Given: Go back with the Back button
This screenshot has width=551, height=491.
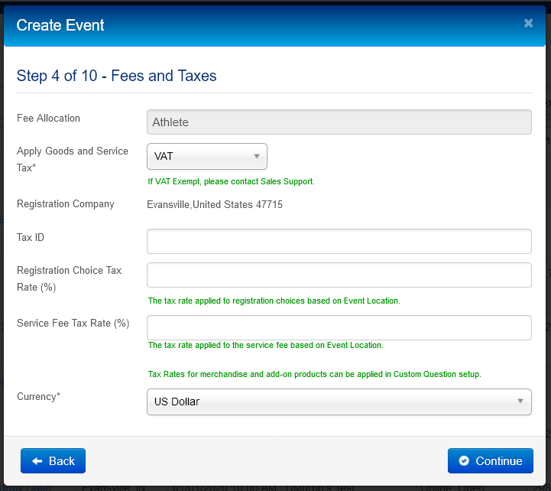Looking at the screenshot, I should click(x=53, y=460).
